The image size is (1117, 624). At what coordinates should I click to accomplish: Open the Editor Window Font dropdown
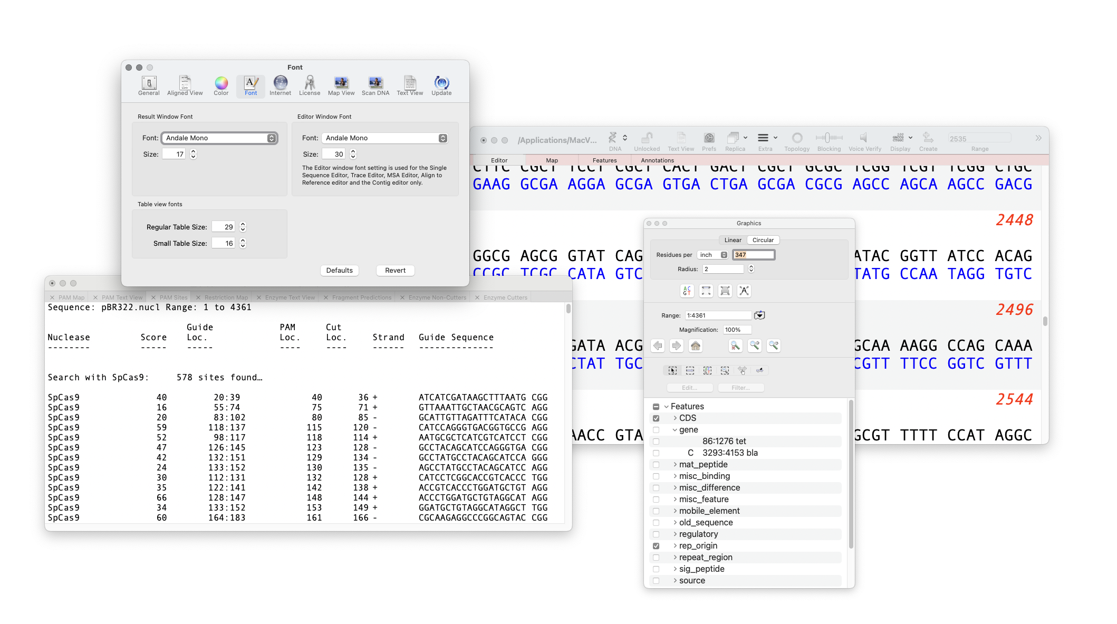coord(385,138)
